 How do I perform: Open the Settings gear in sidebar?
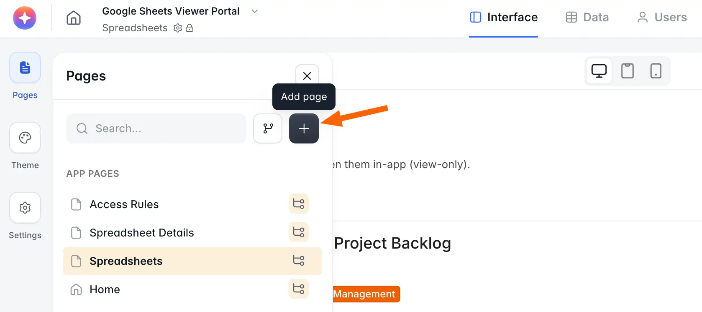click(x=25, y=208)
